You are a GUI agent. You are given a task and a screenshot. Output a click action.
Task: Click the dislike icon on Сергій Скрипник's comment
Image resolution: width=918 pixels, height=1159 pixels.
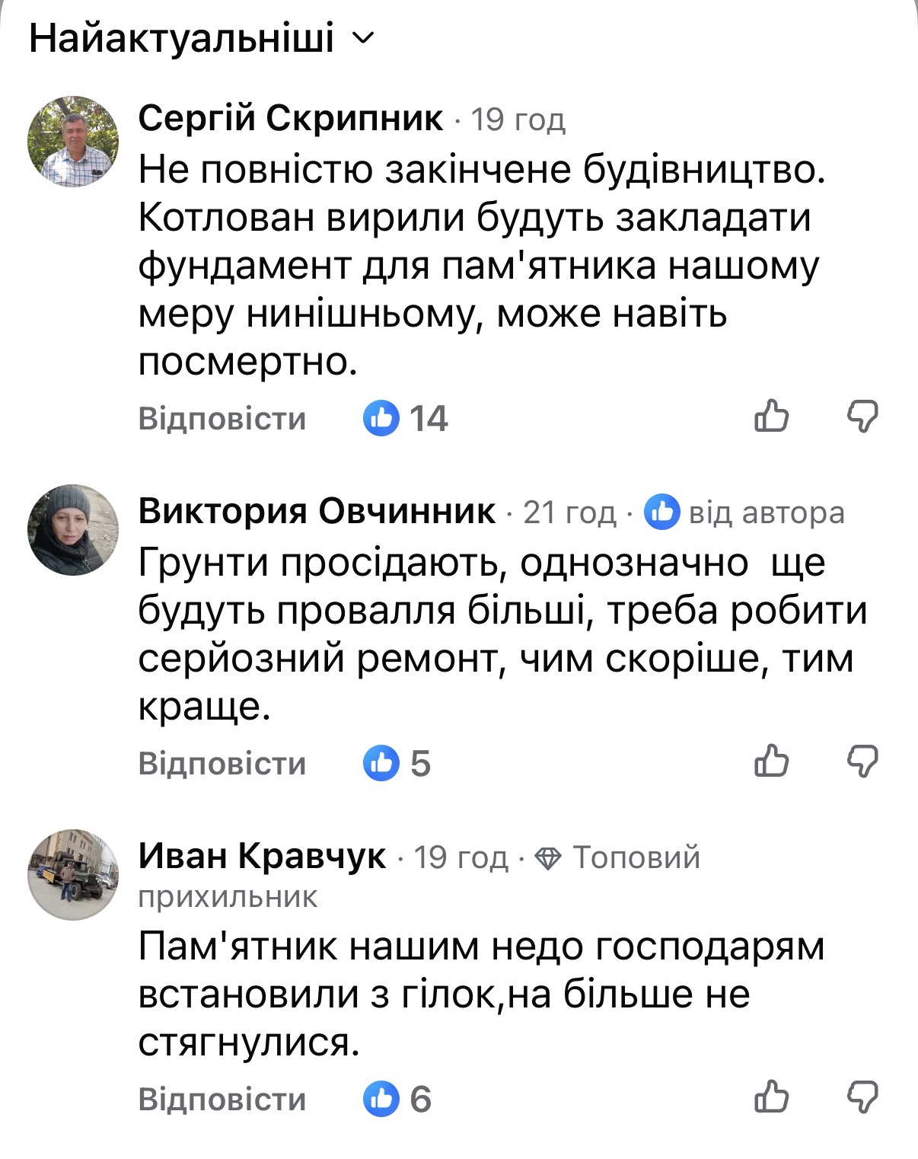click(866, 417)
